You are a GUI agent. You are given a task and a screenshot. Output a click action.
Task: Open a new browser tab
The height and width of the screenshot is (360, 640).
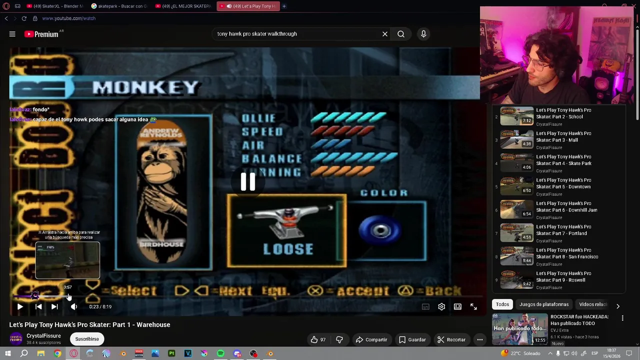[284, 6]
